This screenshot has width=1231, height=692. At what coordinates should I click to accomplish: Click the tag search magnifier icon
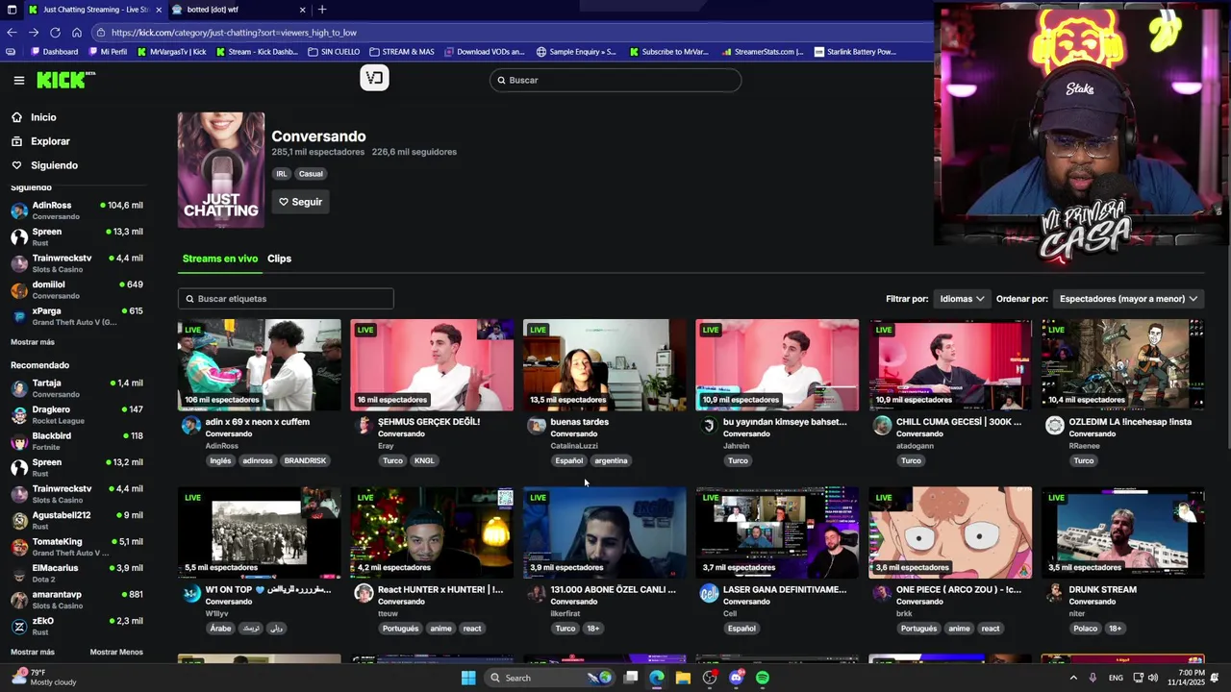coord(189,299)
